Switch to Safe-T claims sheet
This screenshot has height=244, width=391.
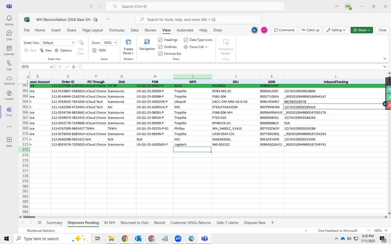tap(227, 223)
